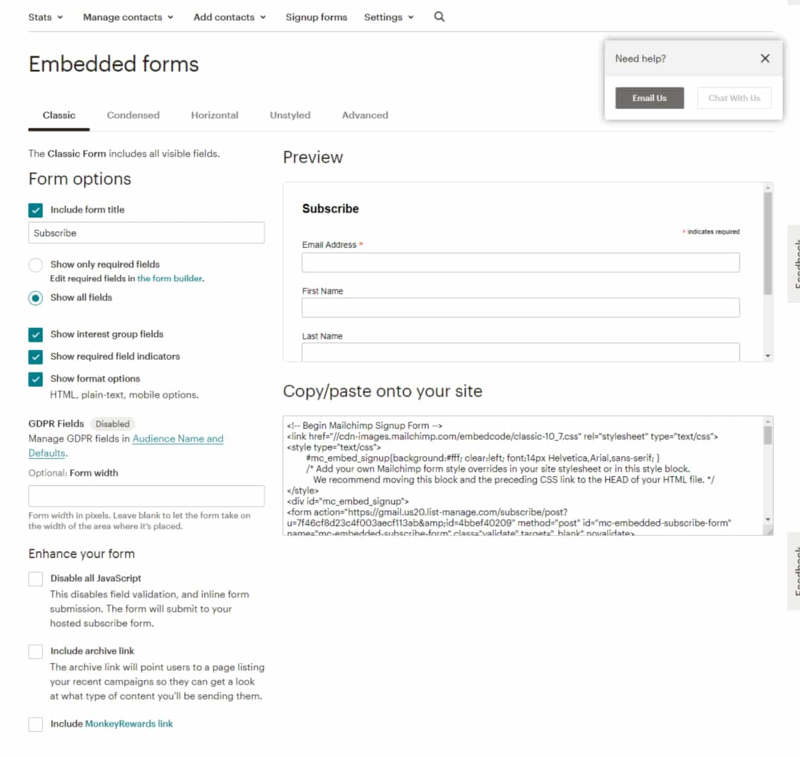Viewport: 800px width, 757px height.
Task: Click the Email Us button
Action: pos(649,97)
